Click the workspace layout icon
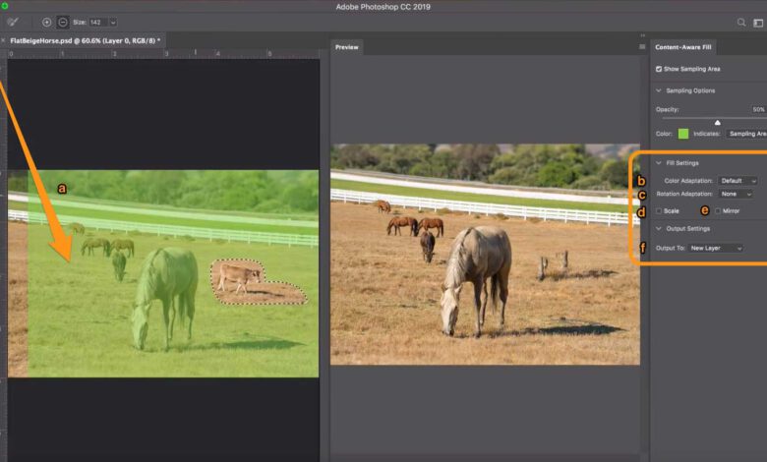Viewport: 767px width, 462px height. 760,22
